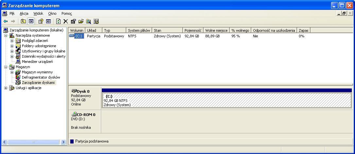This screenshot has width=355, height=154.
Task: Sort by System plików column header
Action: coord(139,30)
